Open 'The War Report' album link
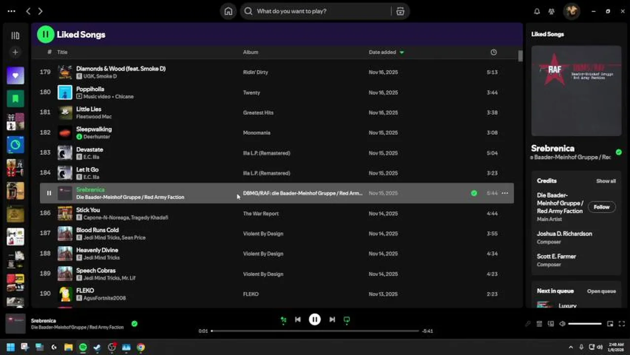Screen dimensions: 630x355 (261, 213)
